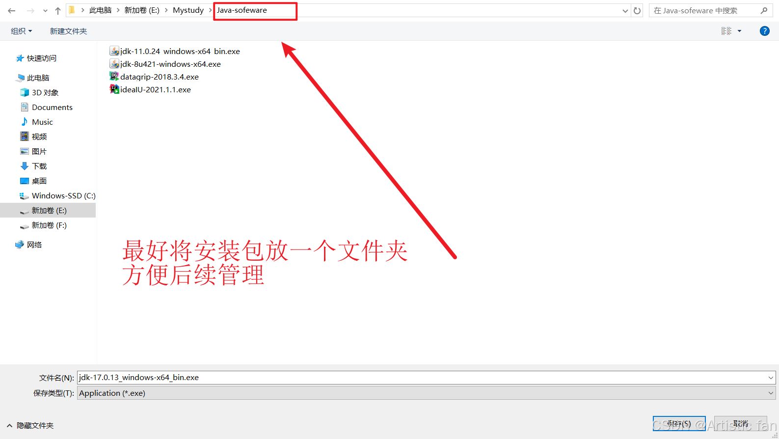Open help with the question mark icon
Screen dimensions: 779x439
coord(765,31)
